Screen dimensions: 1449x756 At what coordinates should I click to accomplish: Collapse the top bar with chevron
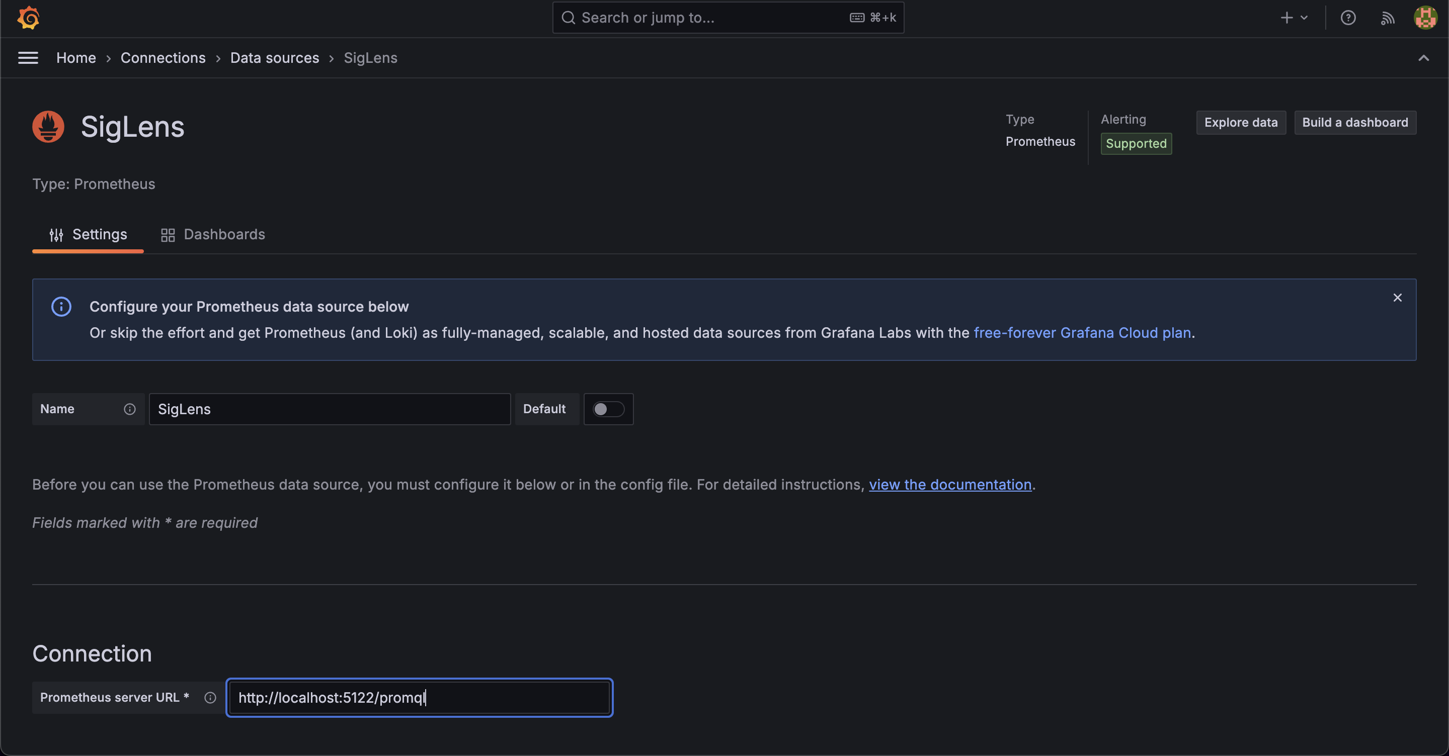click(x=1423, y=58)
